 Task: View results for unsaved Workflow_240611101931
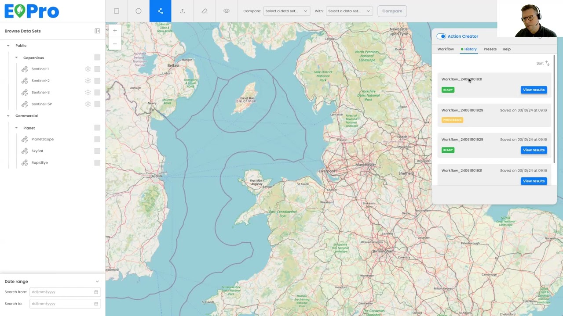[x=534, y=90]
